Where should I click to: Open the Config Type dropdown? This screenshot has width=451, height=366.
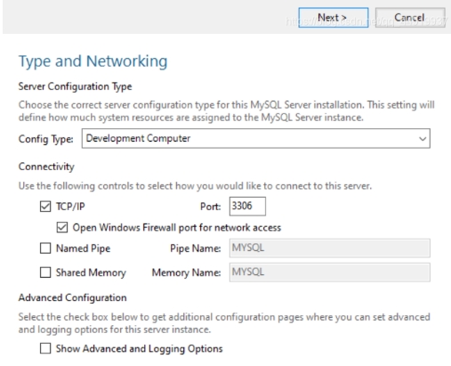(x=256, y=138)
